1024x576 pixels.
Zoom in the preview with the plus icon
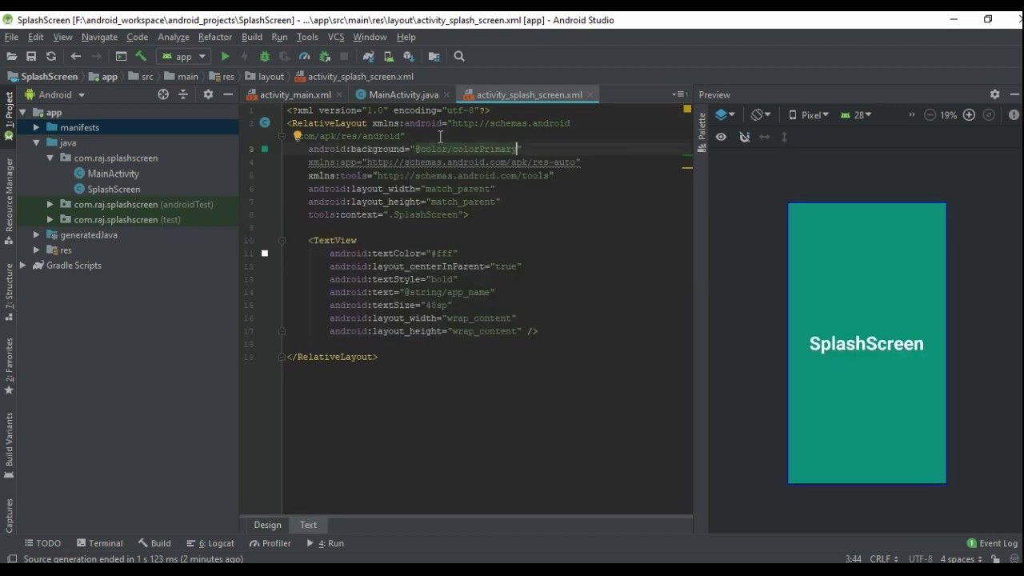[969, 115]
